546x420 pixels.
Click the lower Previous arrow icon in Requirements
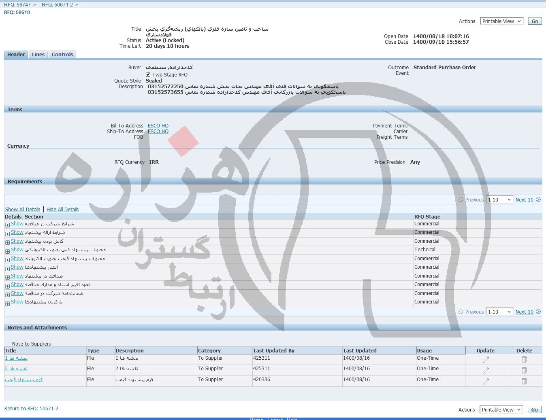point(461,312)
